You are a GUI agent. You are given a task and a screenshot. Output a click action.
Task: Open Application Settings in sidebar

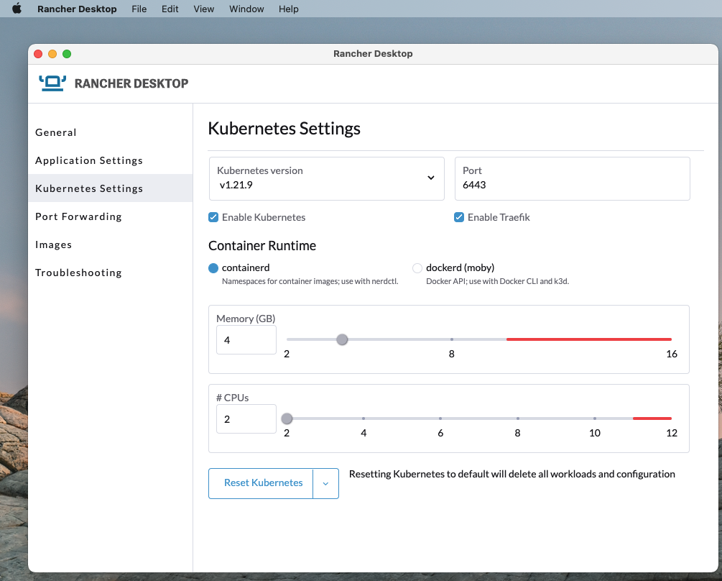[111, 160]
